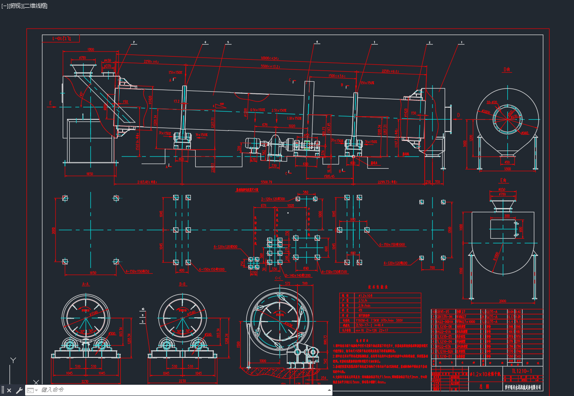
Task: Click 6622-03A in the parts list
Action: coord(443,347)
